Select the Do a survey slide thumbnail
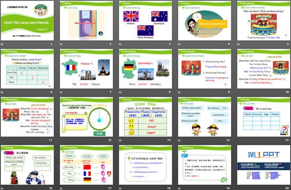The width and height of the screenshot is (291, 190). click(x=264, y=117)
